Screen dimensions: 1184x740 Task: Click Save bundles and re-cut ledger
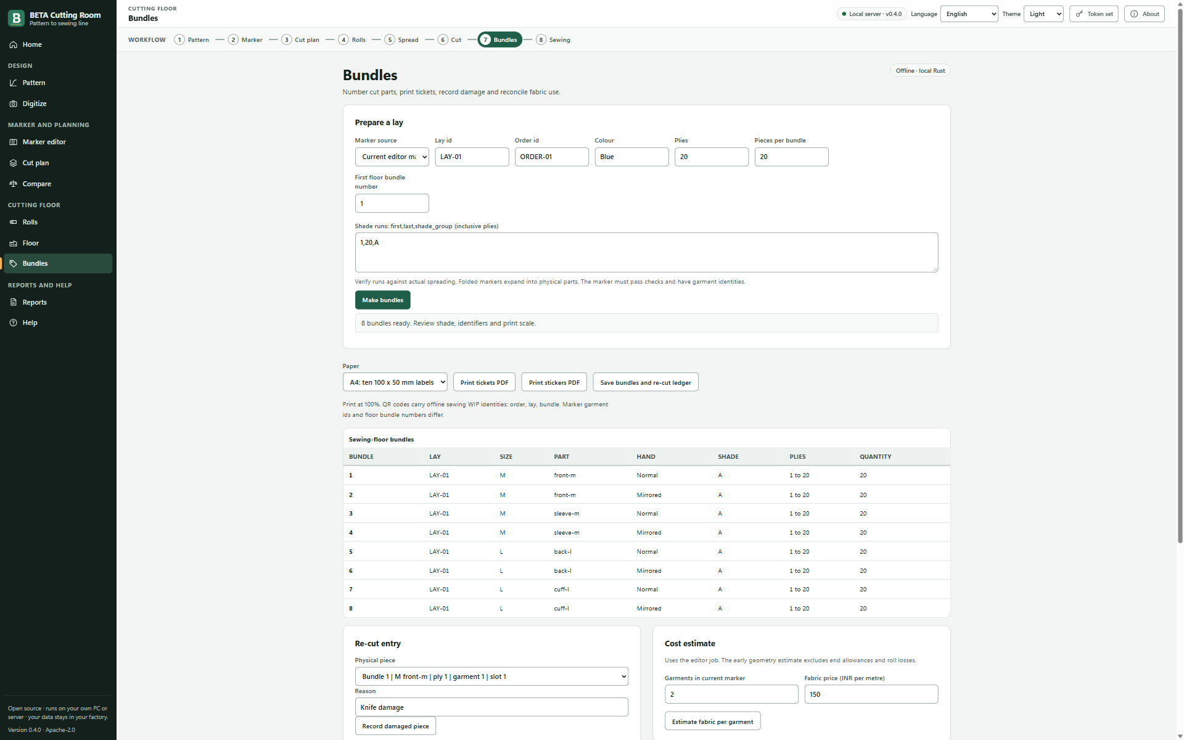click(645, 382)
